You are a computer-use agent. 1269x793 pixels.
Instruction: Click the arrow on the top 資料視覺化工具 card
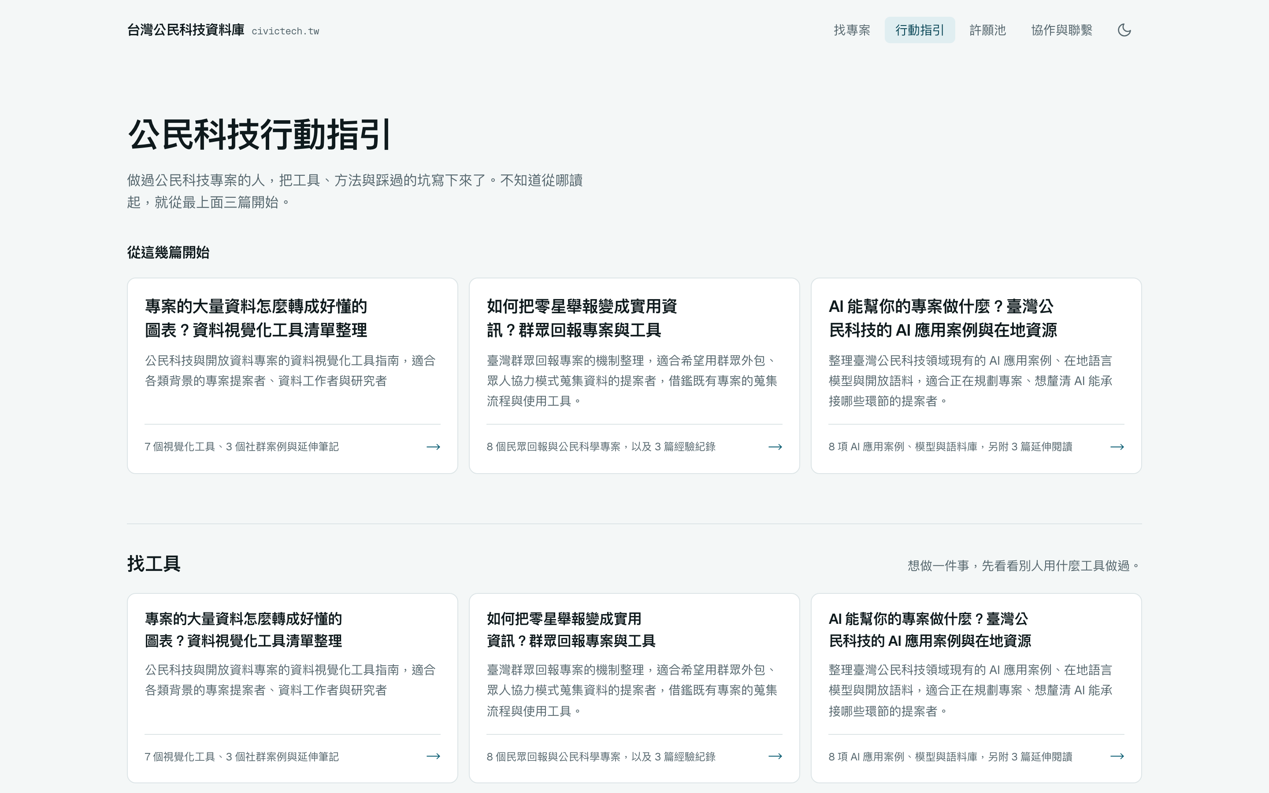tap(433, 447)
